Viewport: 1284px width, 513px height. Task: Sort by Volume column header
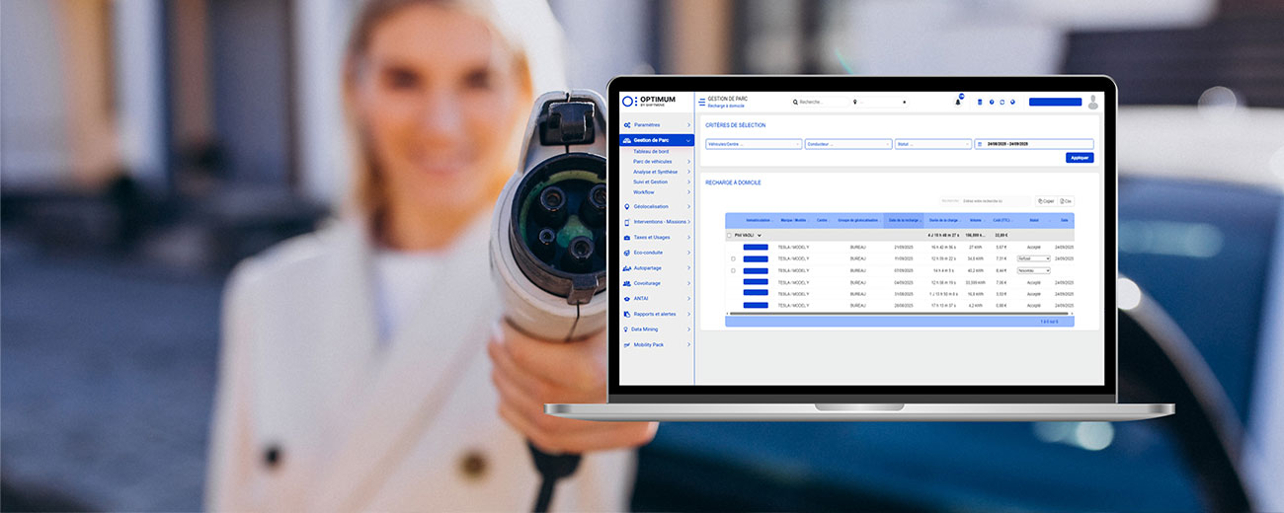pos(976,220)
